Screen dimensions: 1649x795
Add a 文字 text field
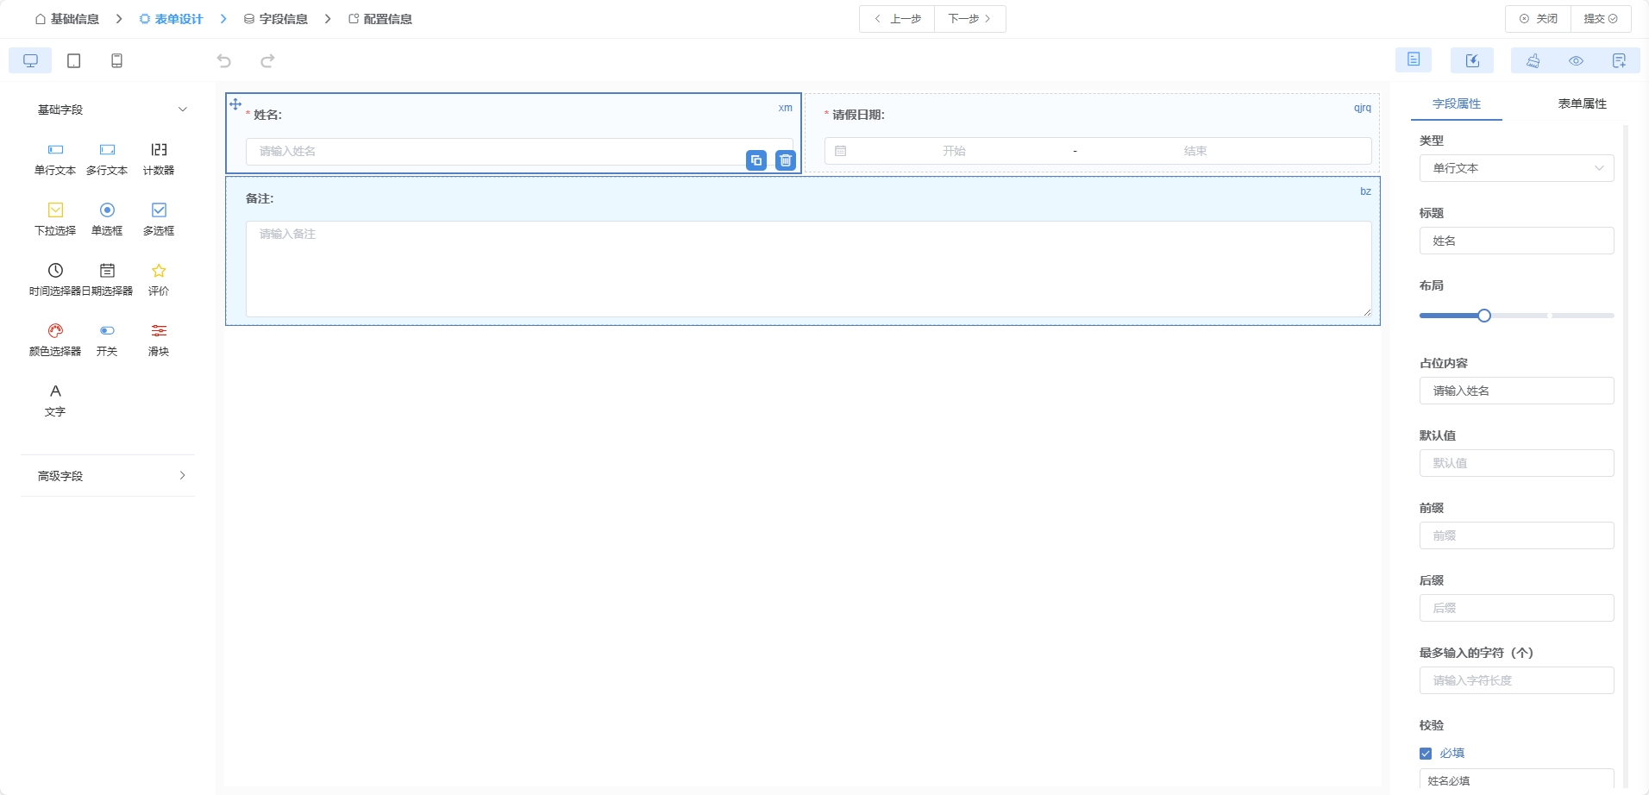click(x=55, y=401)
